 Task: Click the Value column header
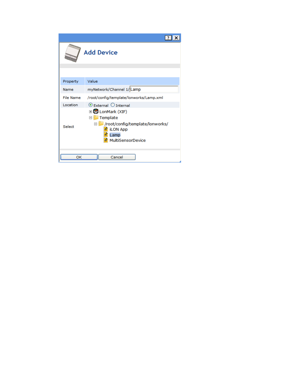click(93, 81)
